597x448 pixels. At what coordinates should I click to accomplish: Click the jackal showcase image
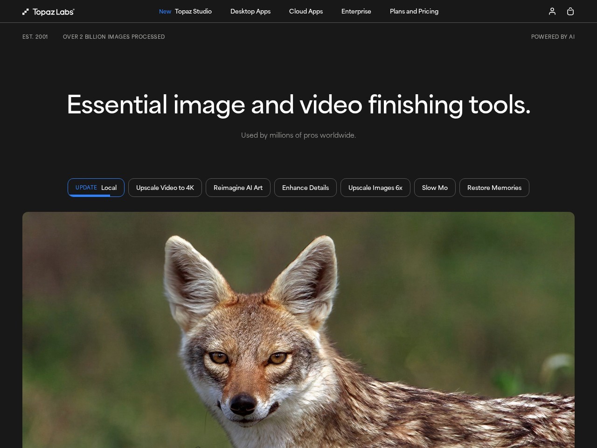(x=298, y=329)
